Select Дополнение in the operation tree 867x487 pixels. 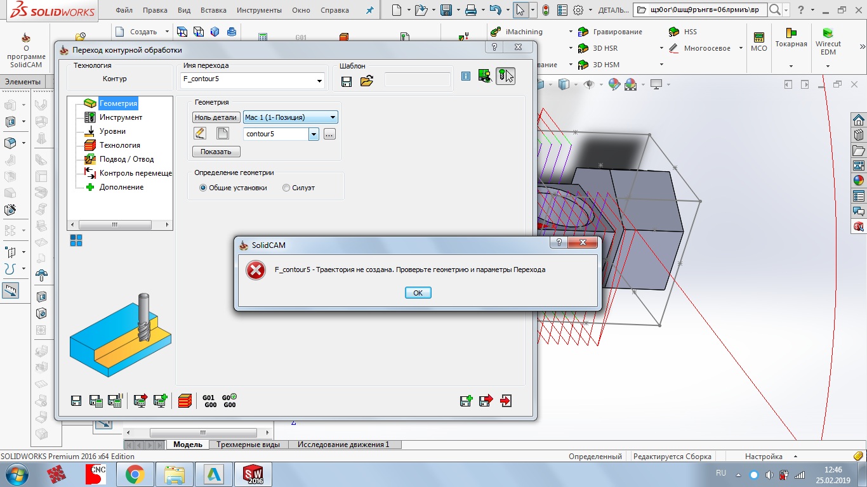[x=121, y=187]
